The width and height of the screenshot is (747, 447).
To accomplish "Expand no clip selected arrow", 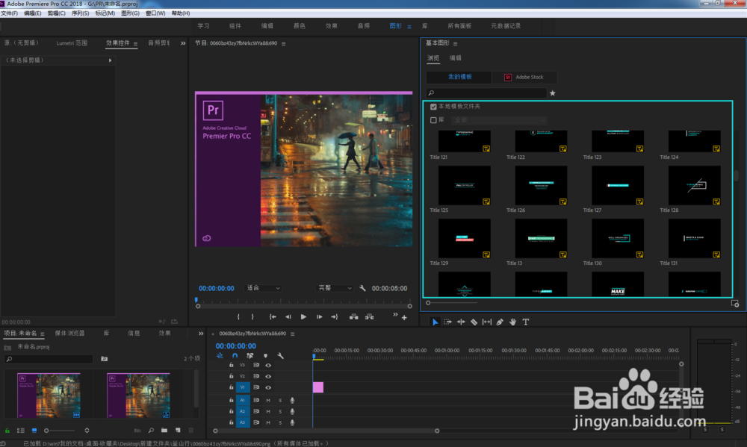I will tap(110, 60).
